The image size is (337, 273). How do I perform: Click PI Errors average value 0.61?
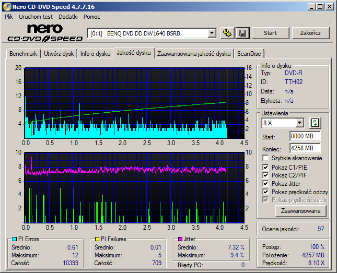click(x=73, y=247)
